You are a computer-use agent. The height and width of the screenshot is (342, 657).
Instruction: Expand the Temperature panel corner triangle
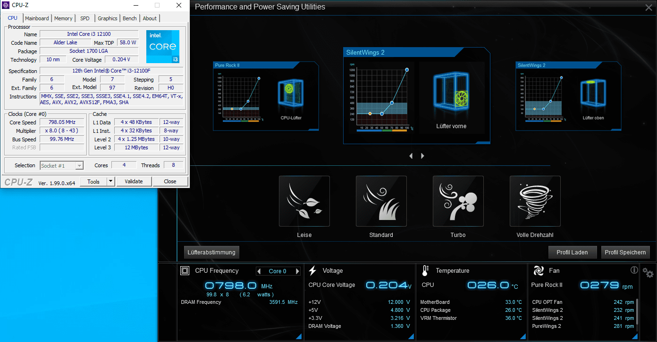point(522,336)
